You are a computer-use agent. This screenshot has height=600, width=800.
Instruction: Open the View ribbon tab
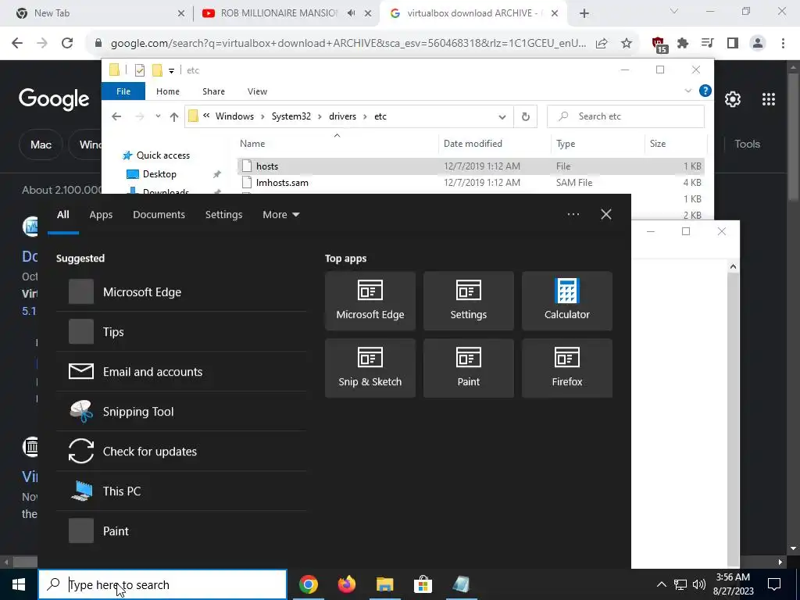point(257,91)
